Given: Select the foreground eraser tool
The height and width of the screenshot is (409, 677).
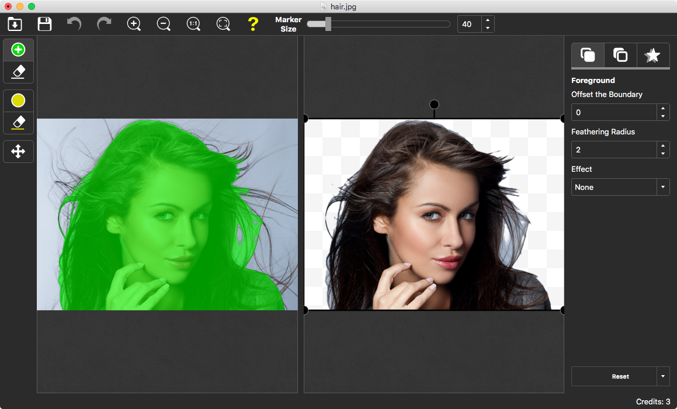Looking at the screenshot, I should pyautogui.click(x=18, y=72).
